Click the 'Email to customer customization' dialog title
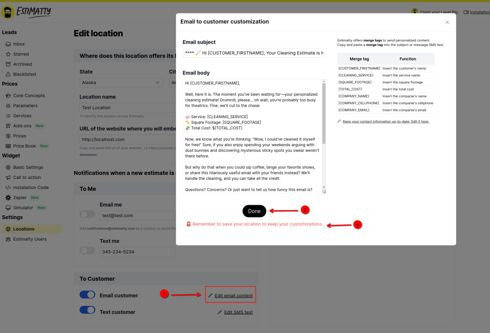 point(225,22)
